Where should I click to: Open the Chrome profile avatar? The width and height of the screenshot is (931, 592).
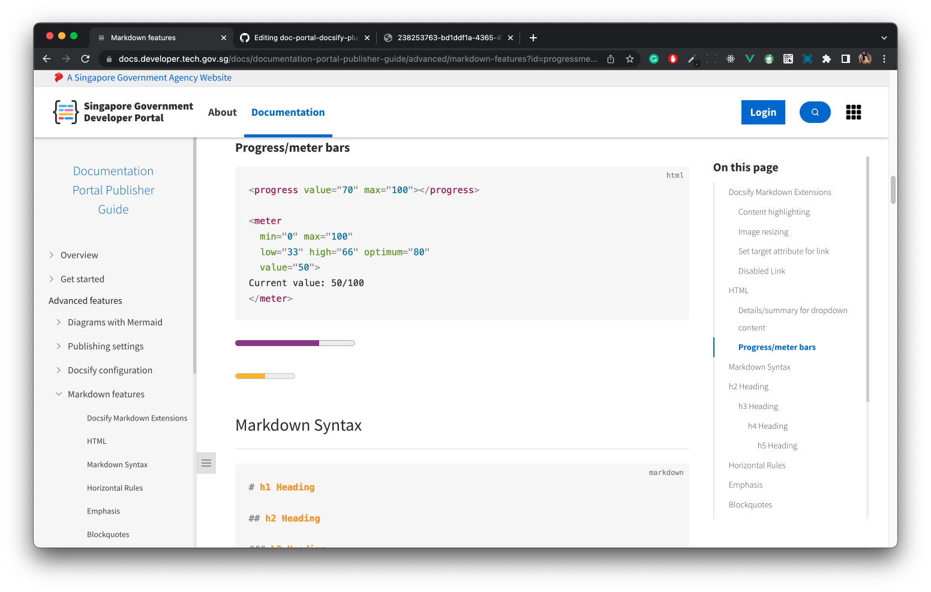pos(865,59)
